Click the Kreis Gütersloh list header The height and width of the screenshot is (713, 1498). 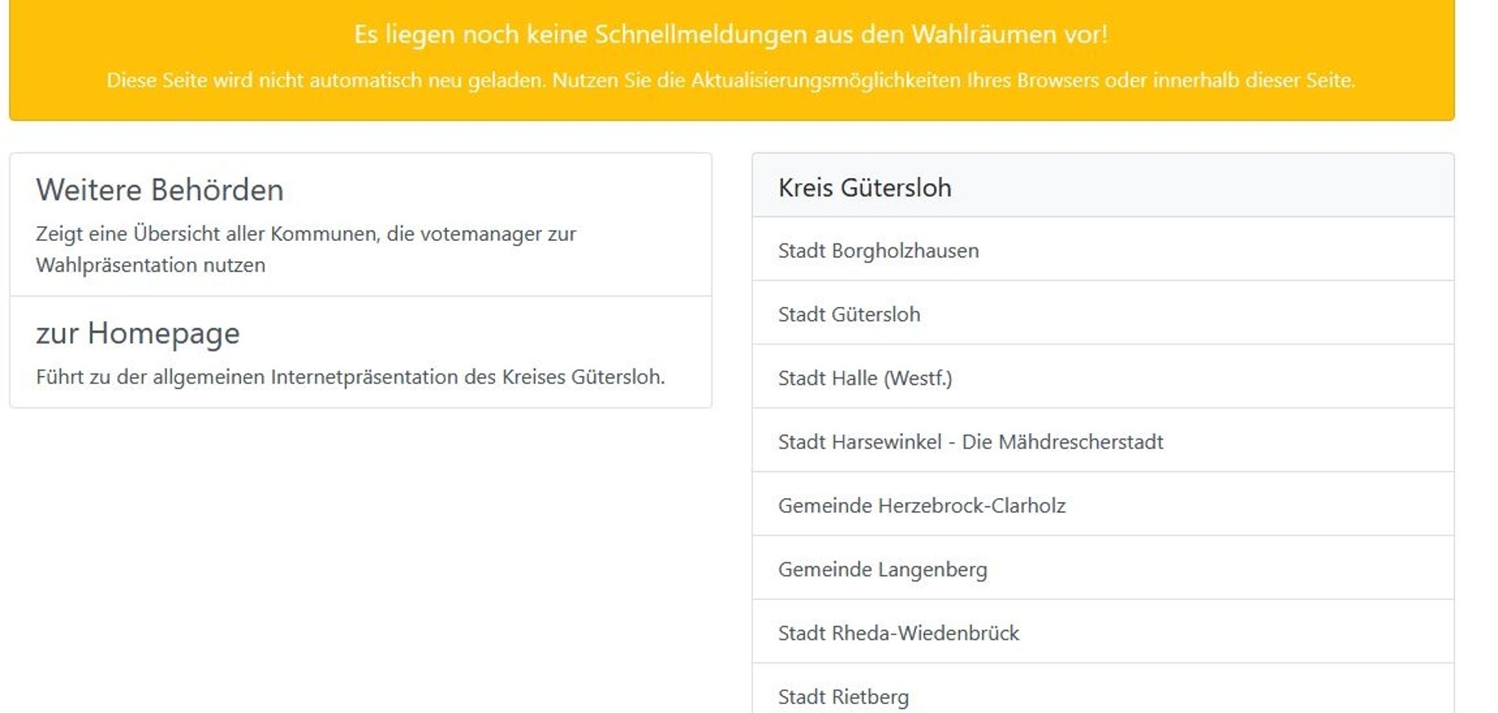(x=865, y=187)
